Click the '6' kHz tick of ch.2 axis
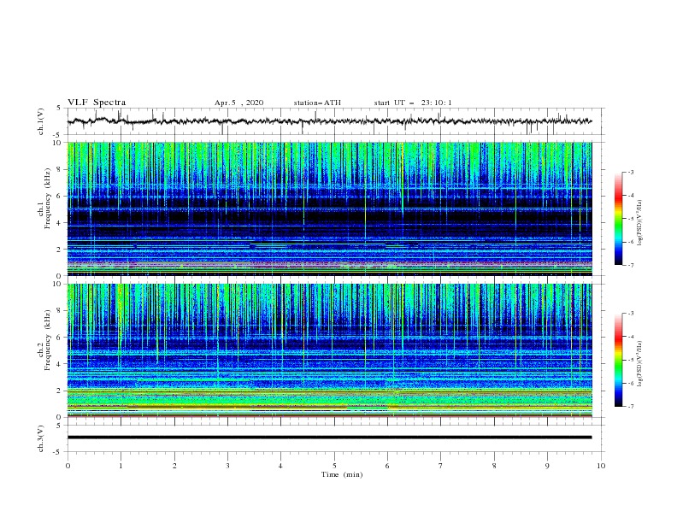This screenshot has height=523, width=677. [60, 338]
